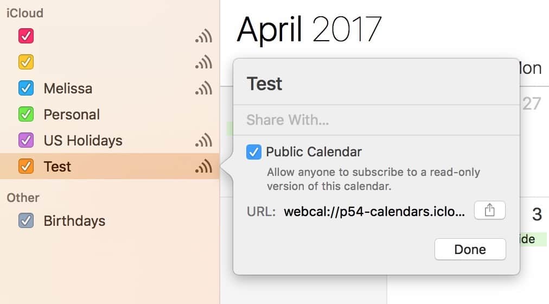The height and width of the screenshot is (304, 549).
Task: Click the share icon beside yellow calendar
Action: click(203, 62)
